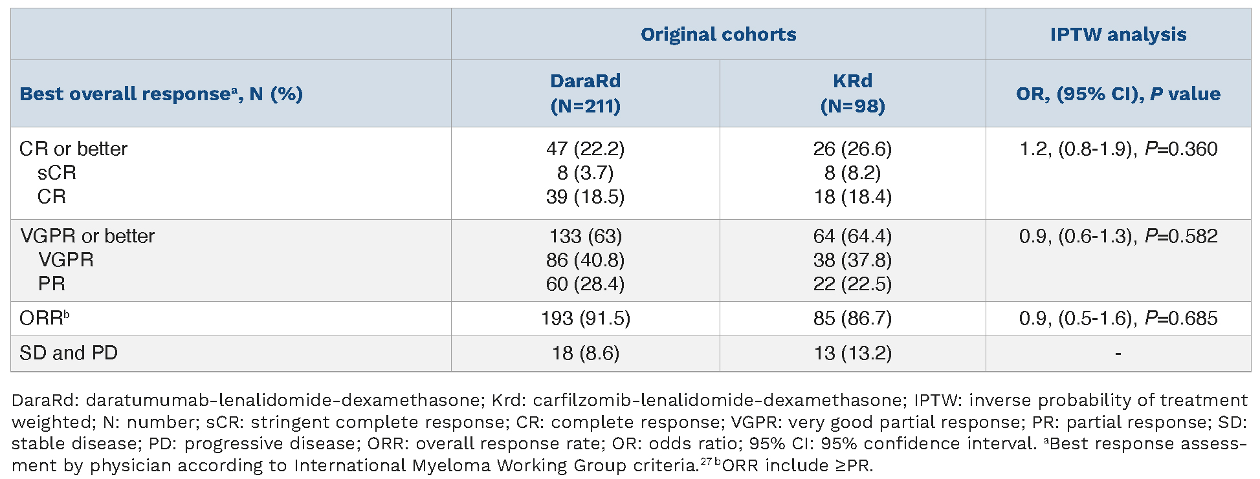The width and height of the screenshot is (1260, 479).
Task: Click the odds ratio with P=0.685
Action: click(x=1118, y=318)
